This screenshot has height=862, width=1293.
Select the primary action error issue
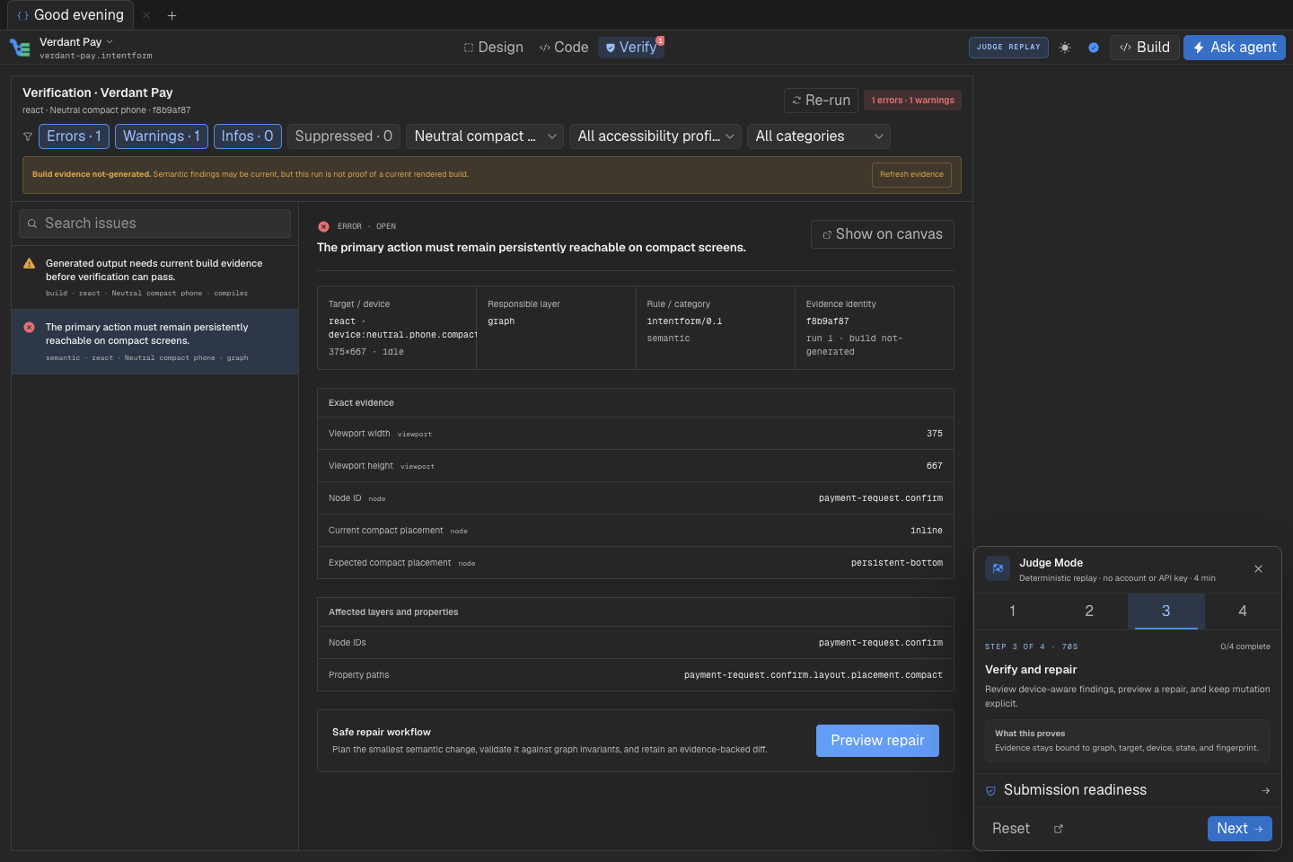click(x=154, y=342)
